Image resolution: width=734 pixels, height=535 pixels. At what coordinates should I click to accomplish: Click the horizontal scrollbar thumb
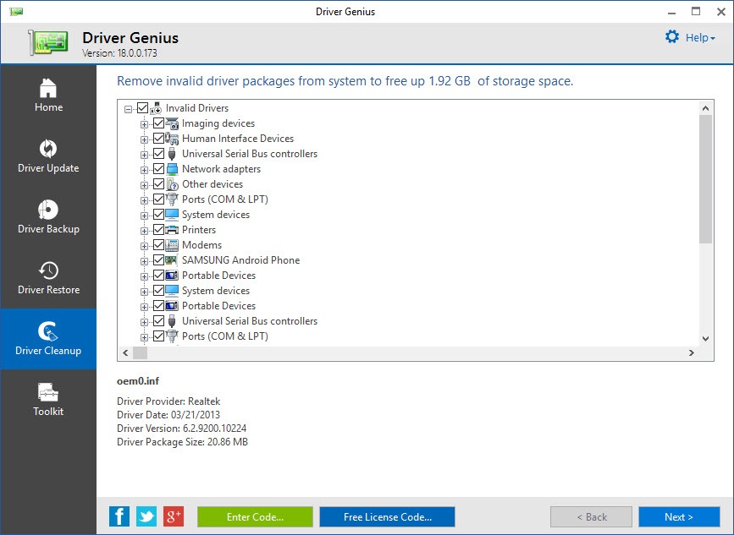tap(140, 352)
